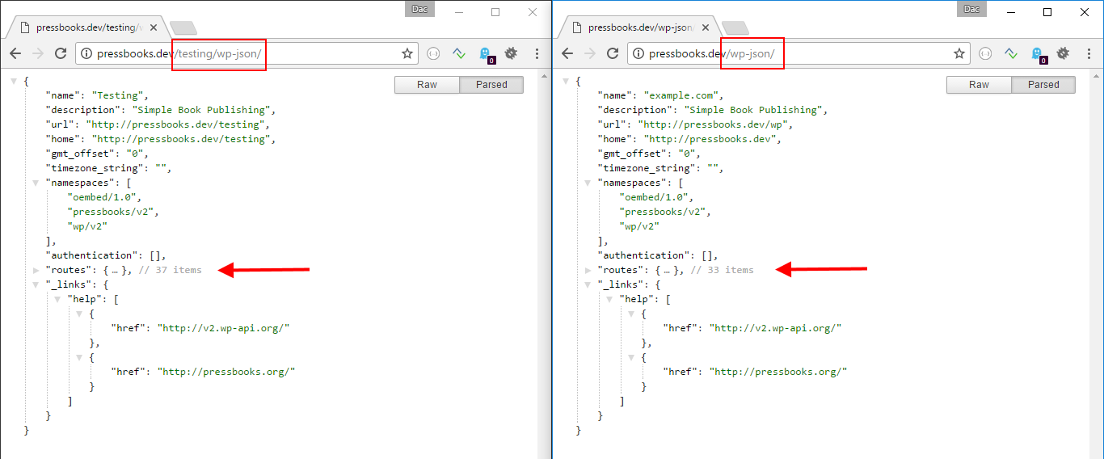The height and width of the screenshot is (459, 1104).
Task: Go forward in right browser window
Action: coord(589,53)
